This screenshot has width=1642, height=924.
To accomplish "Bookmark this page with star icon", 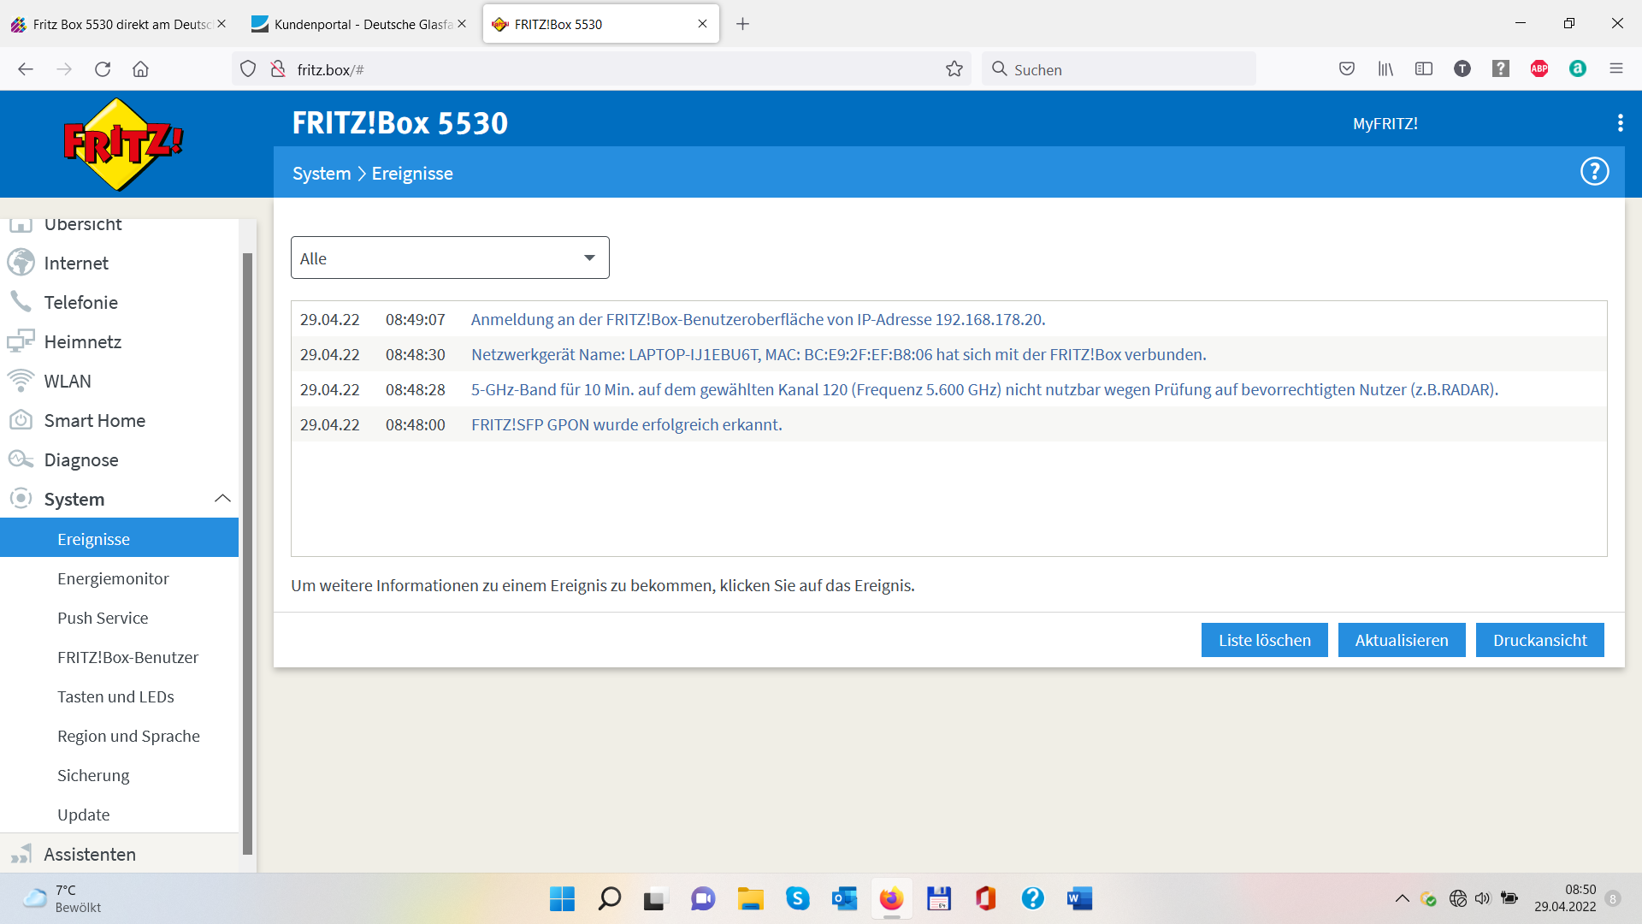I will [x=954, y=69].
